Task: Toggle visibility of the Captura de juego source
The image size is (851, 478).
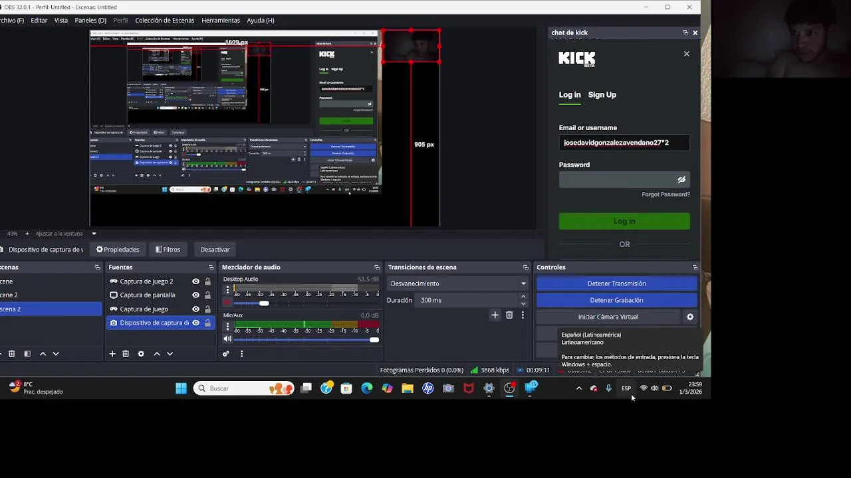Action: tap(195, 309)
